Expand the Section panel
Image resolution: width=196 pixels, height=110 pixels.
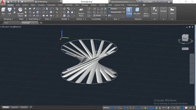point(80,19)
